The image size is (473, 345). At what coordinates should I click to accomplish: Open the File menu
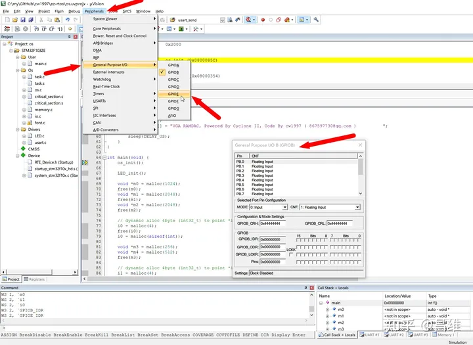click(6, 11)
